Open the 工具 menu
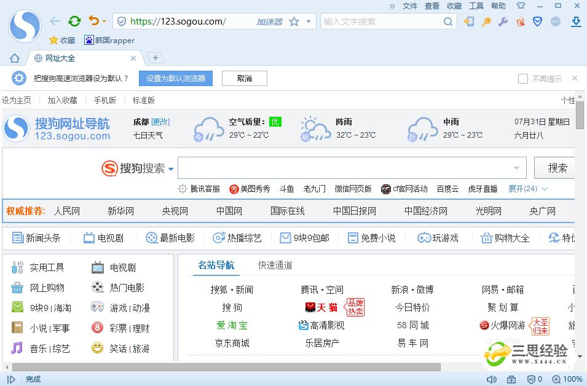 (x=476, y=6)
